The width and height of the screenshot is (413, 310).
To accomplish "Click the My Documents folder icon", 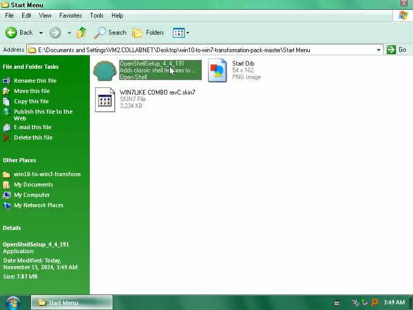I will point(7,185).
